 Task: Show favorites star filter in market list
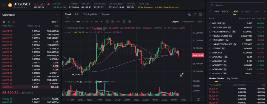[210, 12]
